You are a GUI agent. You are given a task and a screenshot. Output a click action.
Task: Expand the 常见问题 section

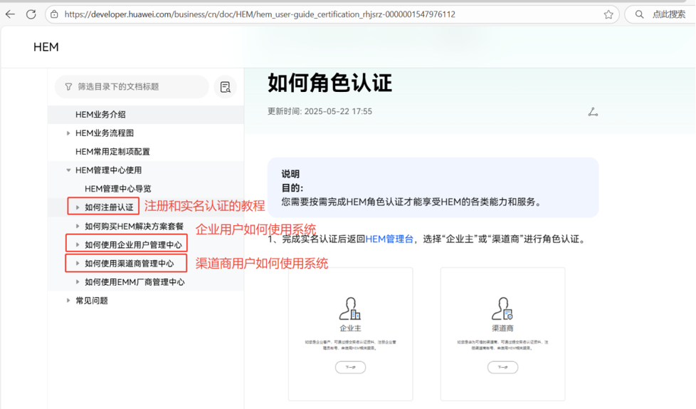point(68,301)
